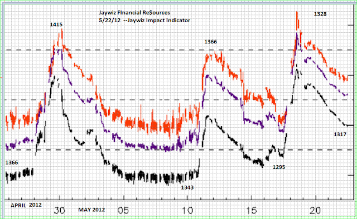This screenshot has height=219, width=357.
Task: Click the 'MAY 2012' axis label
Action: tap(91, 210)
